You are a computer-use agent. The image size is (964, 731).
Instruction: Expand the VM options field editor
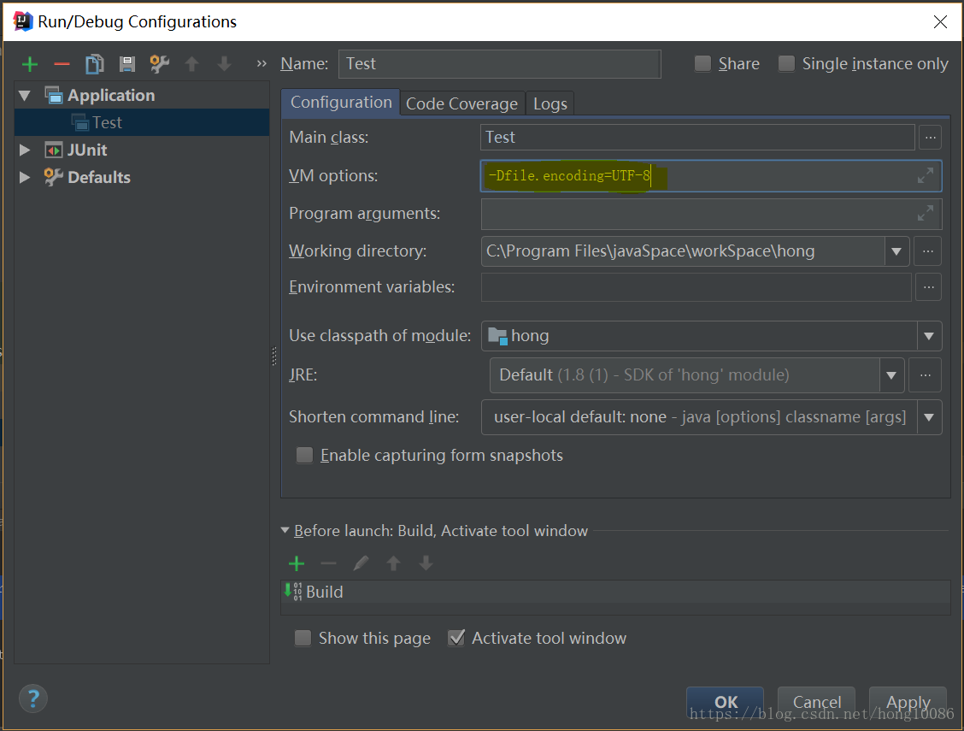pos(925,176)
